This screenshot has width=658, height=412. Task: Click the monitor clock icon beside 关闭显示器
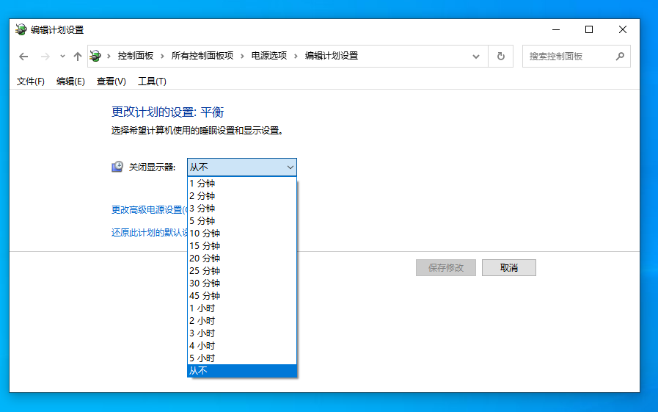(x=117, y=167)
